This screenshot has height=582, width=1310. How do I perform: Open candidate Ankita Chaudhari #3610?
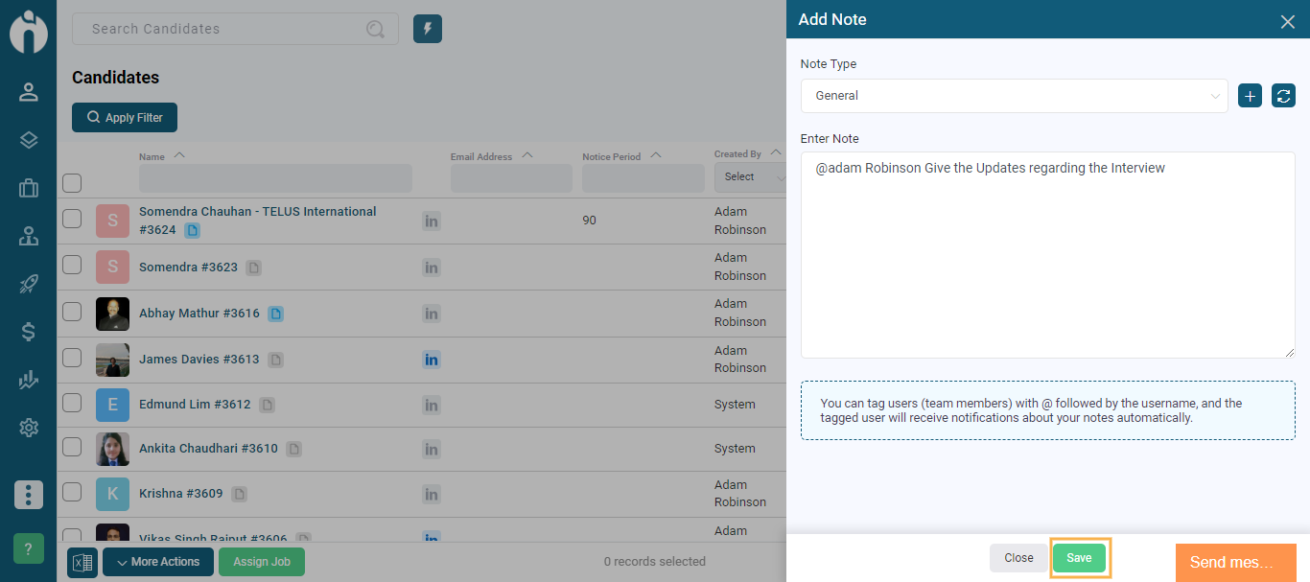tap(208, 449)
